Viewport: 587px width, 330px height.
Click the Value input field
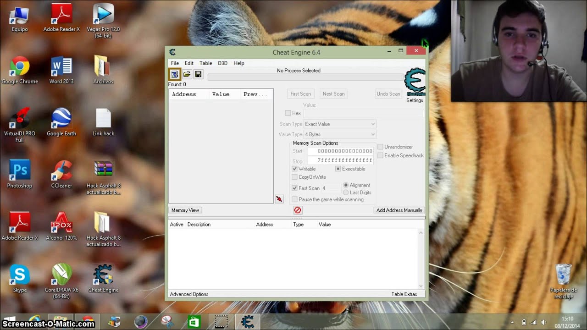[363, 113]
